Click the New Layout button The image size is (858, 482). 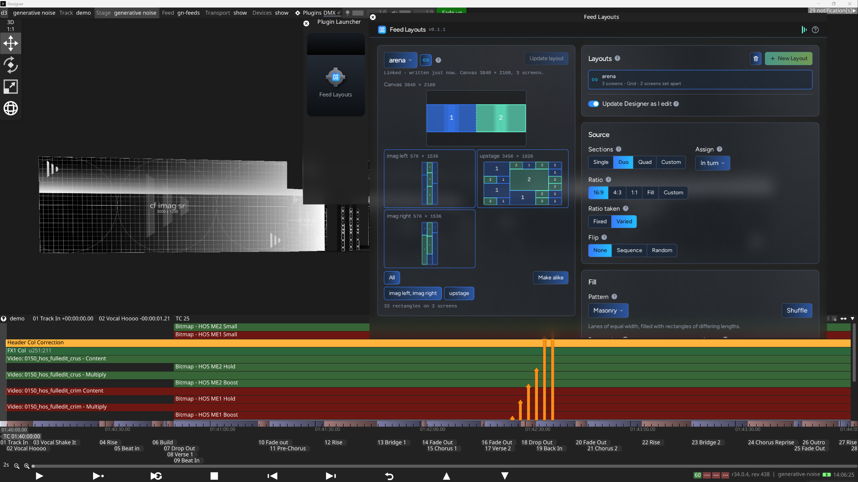[789, 58]
